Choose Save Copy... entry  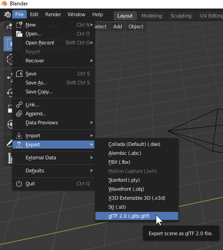[x=54, y=92]
